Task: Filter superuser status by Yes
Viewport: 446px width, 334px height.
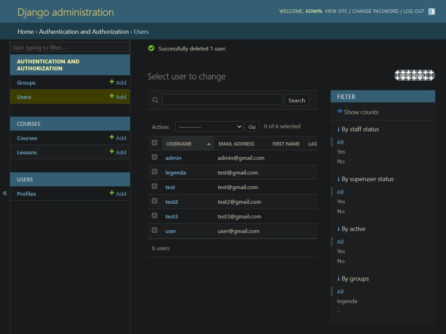Action: (x=341, y=202)
